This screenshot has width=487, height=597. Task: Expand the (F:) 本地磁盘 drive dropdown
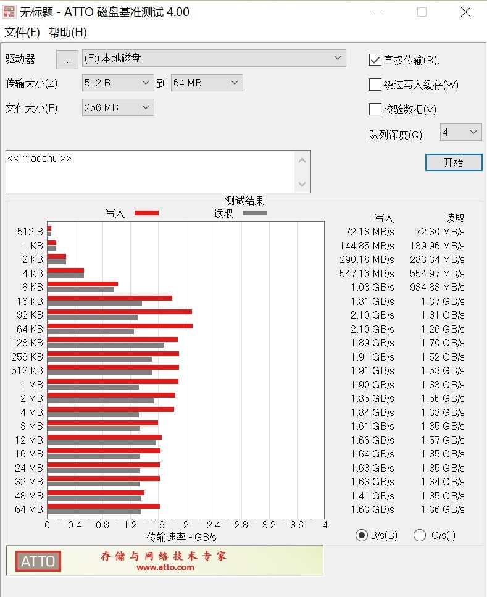pyautogui.click(x=214, y=58)
